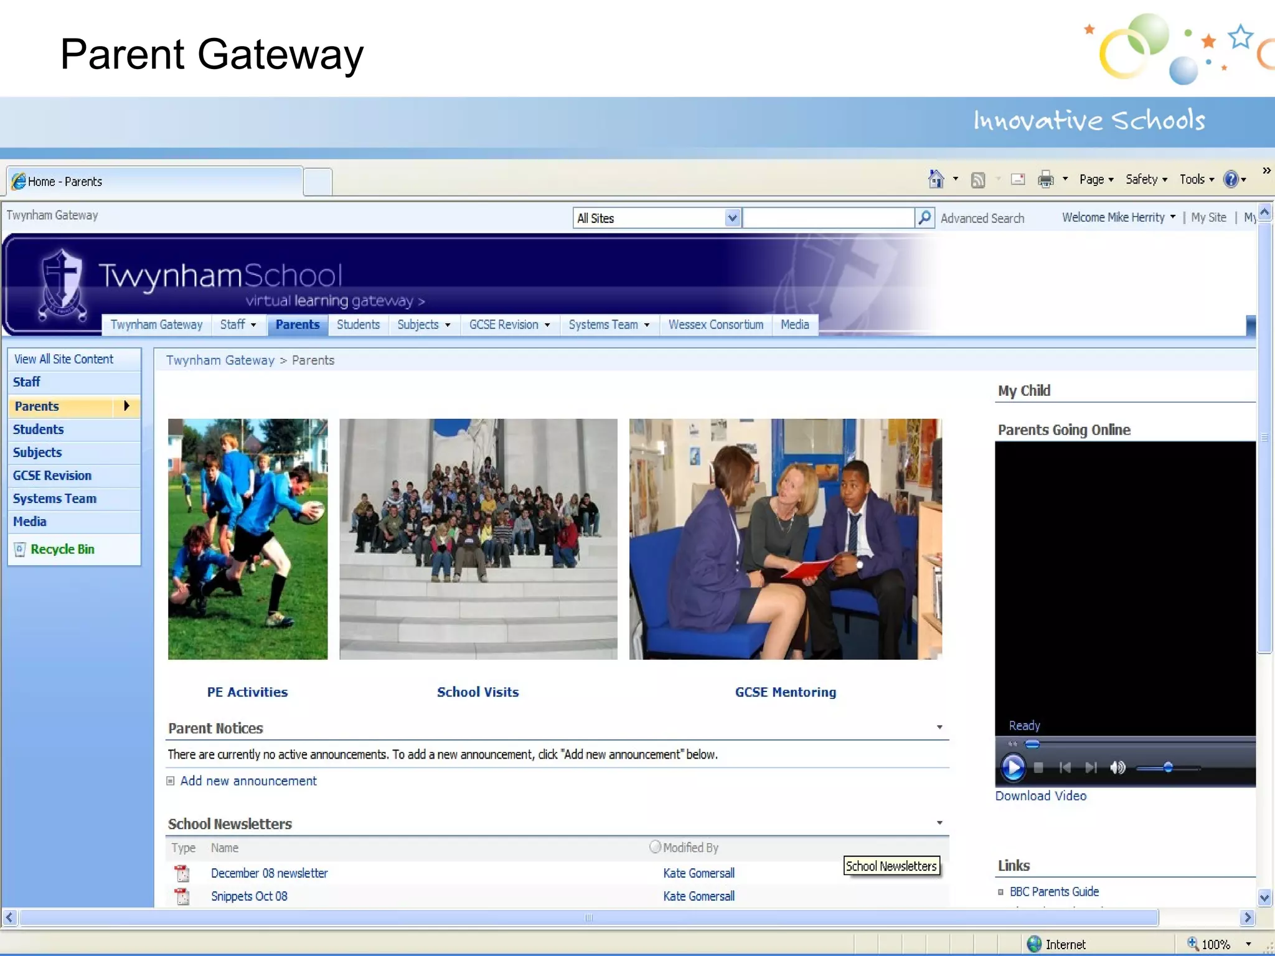The height and width of the screenshot is (956, 1275).
Task: Open the zoom level dropdown arrow
Action: (x=1248, y=944)
